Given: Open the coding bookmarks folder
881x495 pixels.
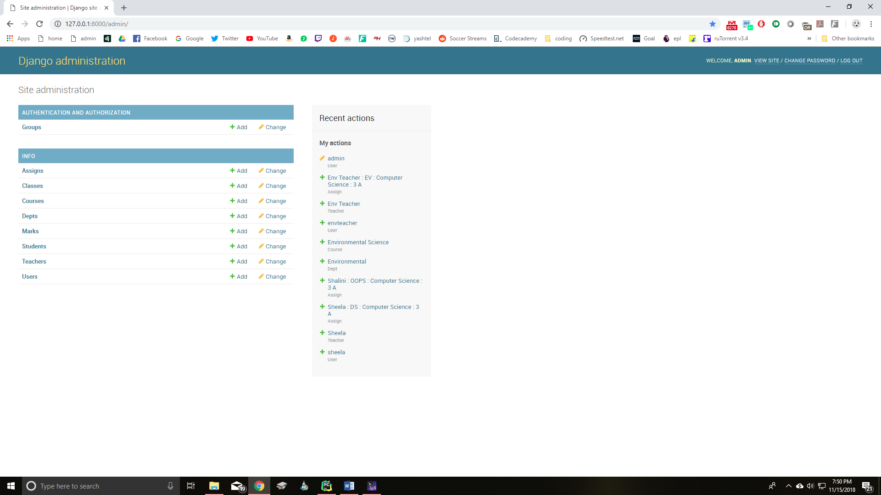Looking at the screenshot, I should [x=558, y=38].
